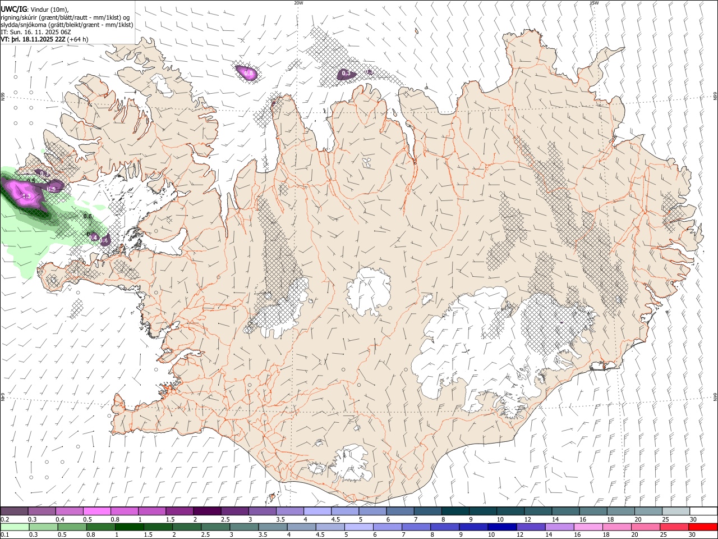Pick the light violet 14 swatch, lower legend row
The image size is (718, 539).
pyautogui.click(x=559, y=527)
